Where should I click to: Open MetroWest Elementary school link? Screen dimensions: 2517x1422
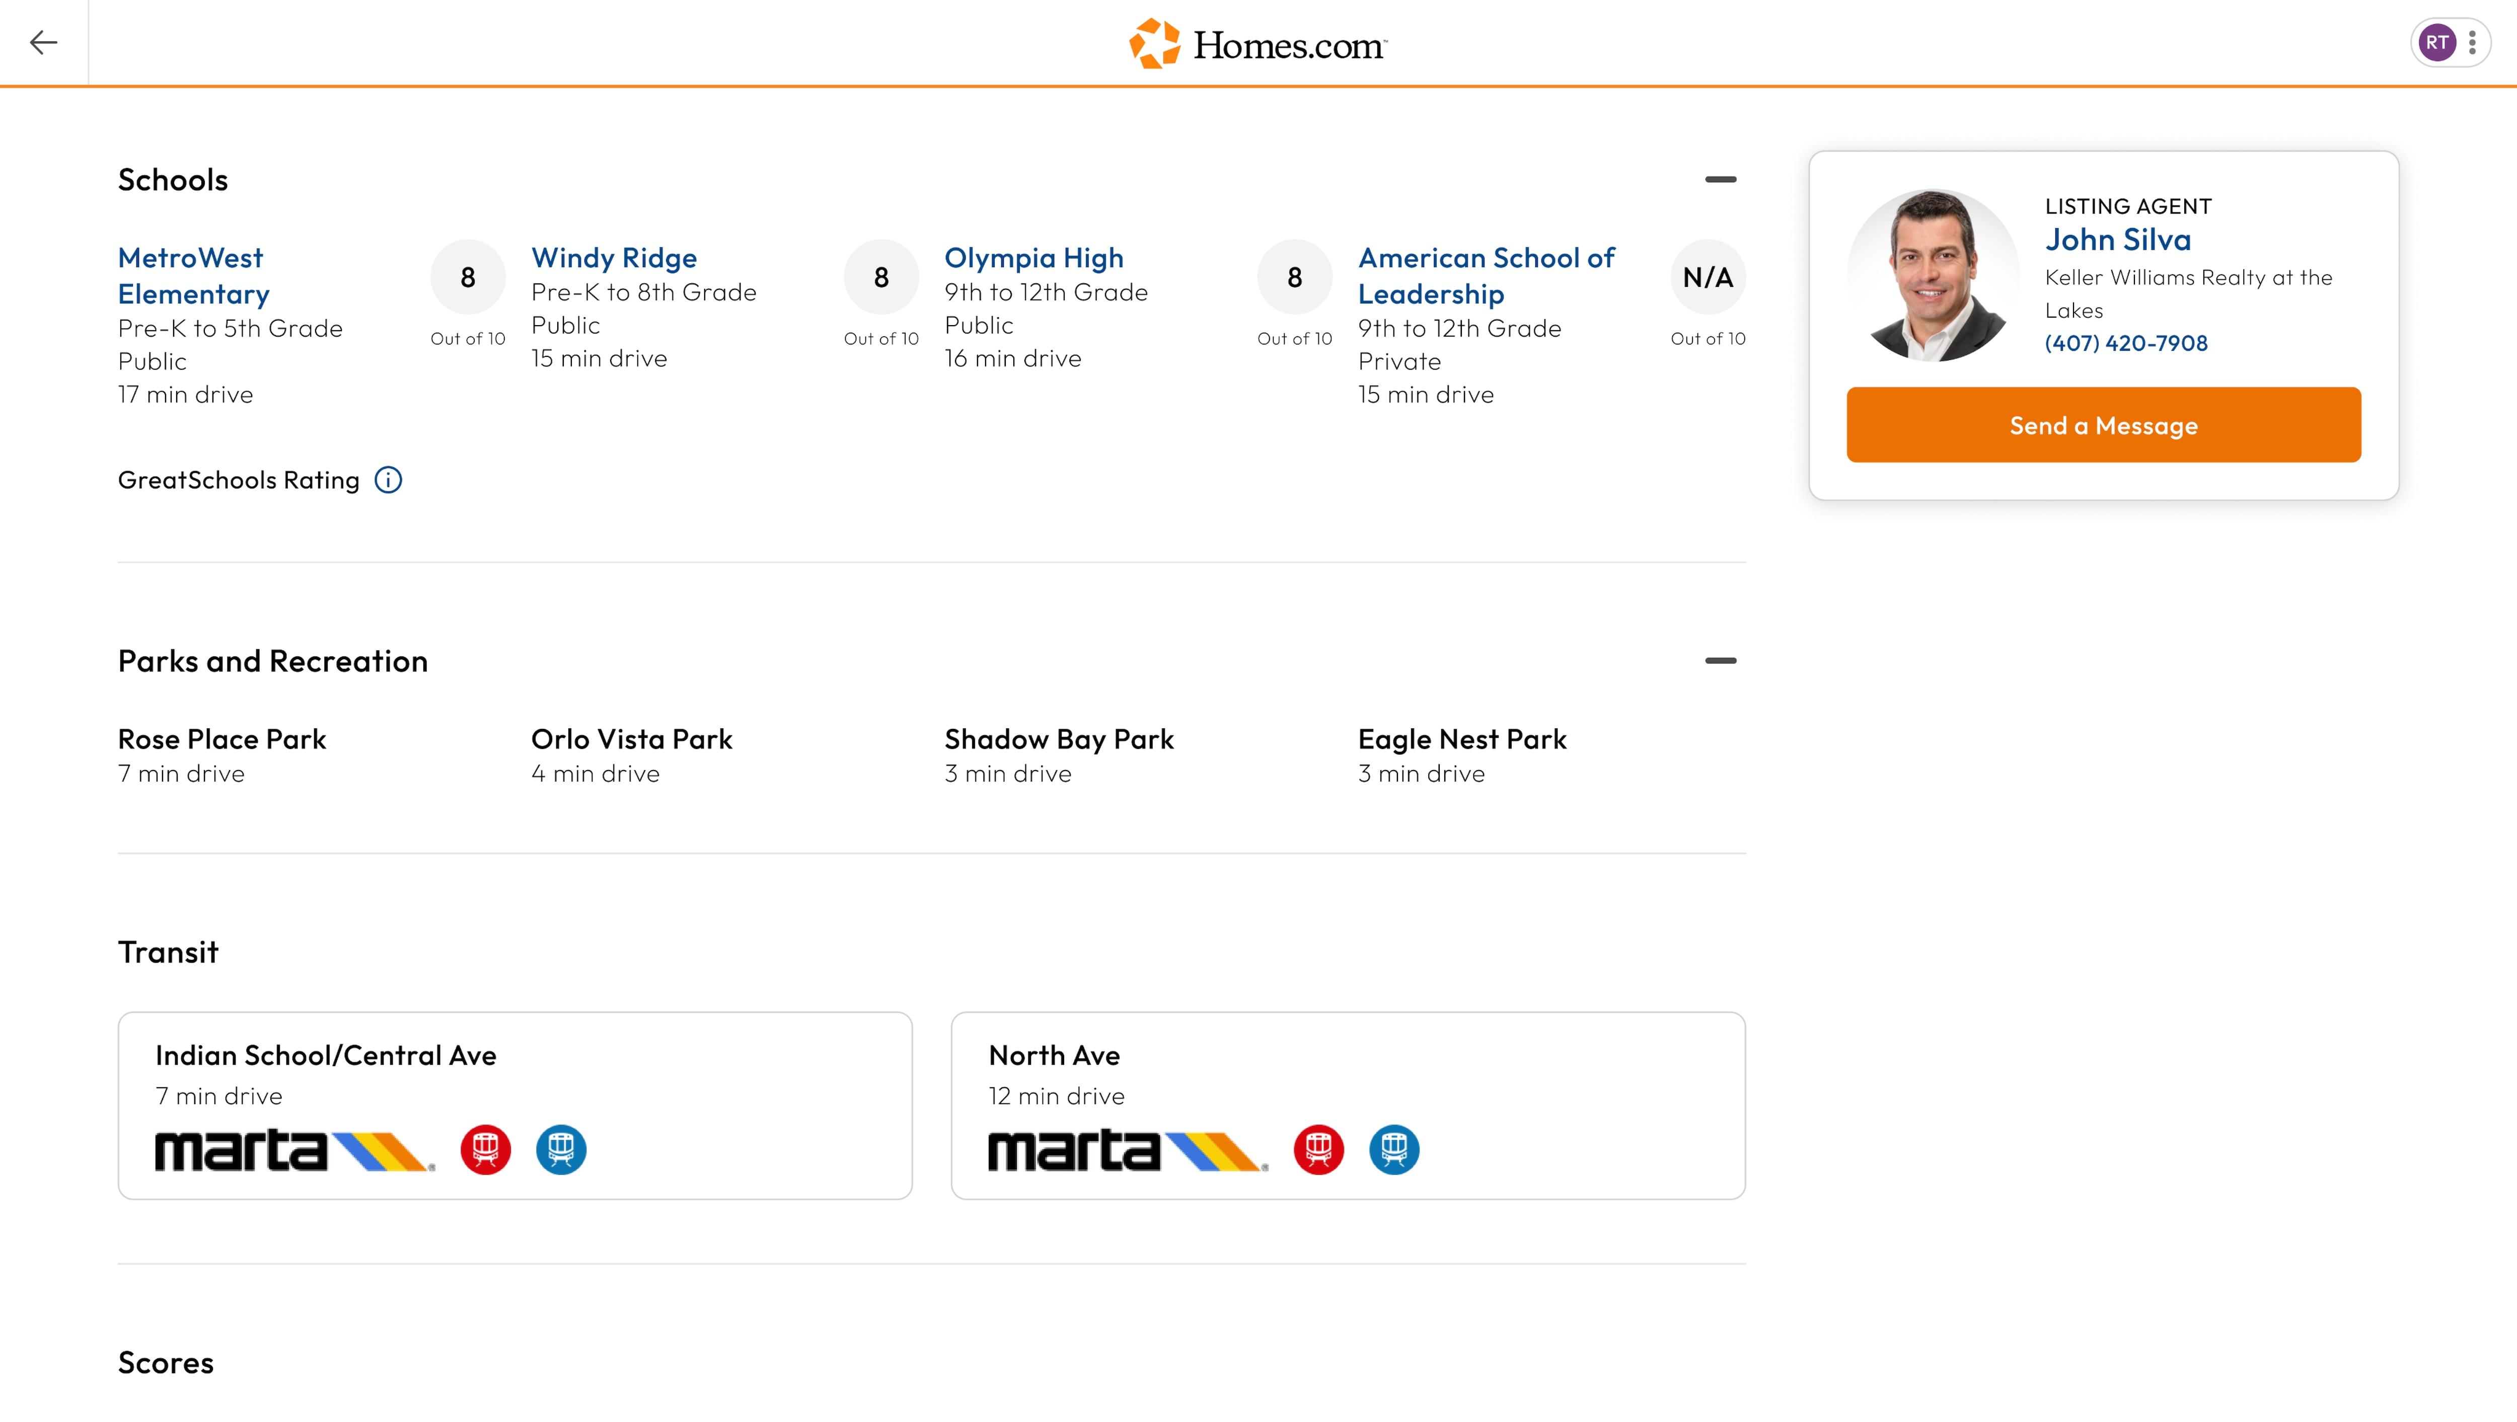(x=193, y=276)
